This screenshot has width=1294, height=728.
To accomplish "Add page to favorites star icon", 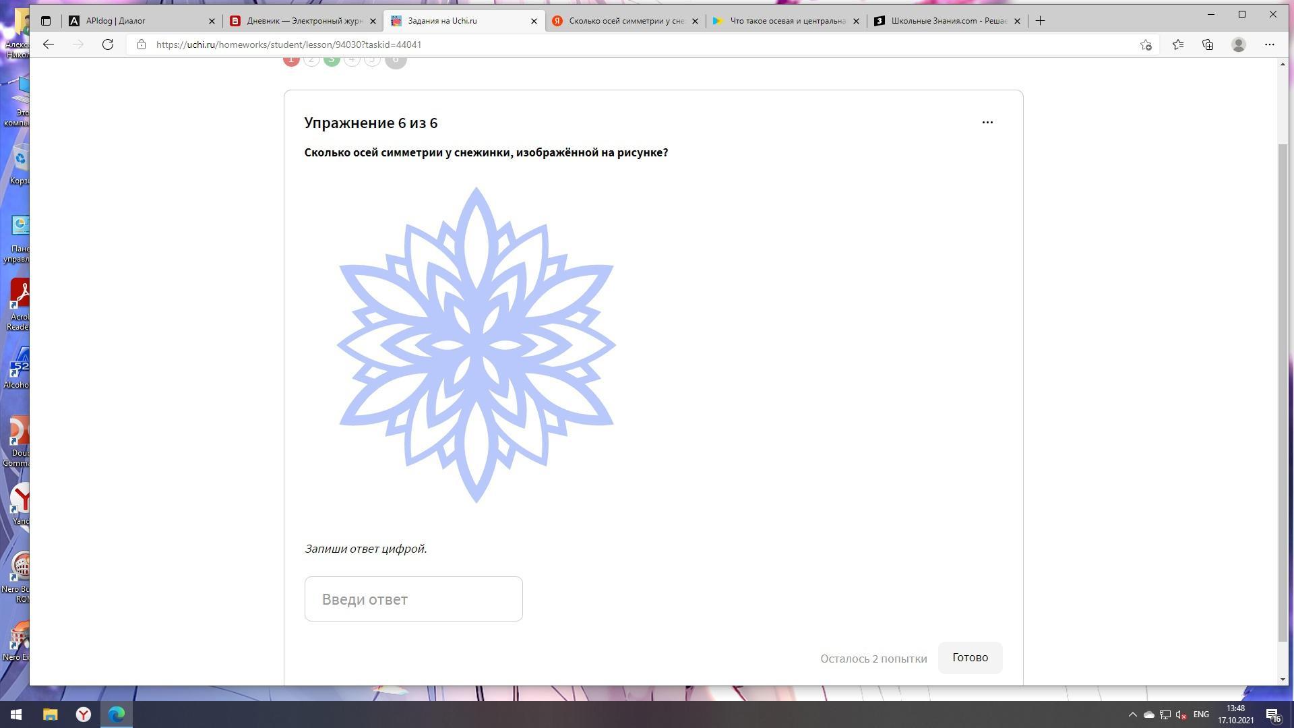I will tap(1146, 44).
